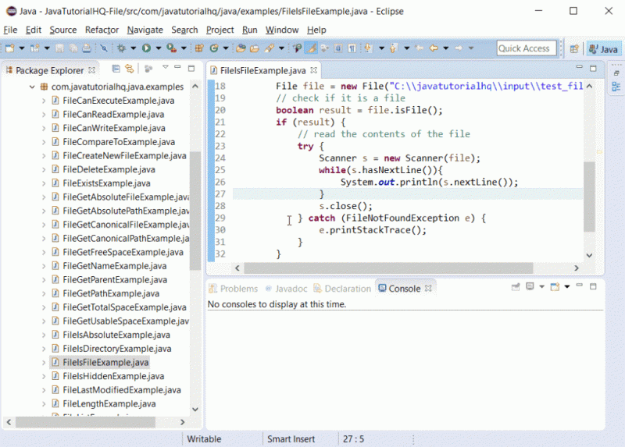Expand FileIsFileExample.java tree node
Screen dimensions: 625x447
click(x=44, y=363)
